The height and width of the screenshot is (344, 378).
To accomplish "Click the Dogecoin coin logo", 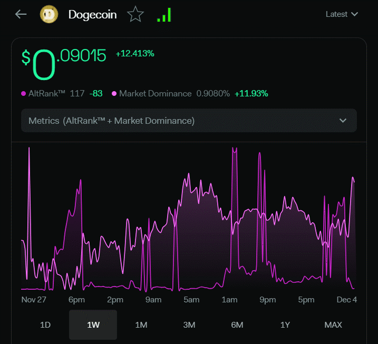I will [x=49, y=14].
